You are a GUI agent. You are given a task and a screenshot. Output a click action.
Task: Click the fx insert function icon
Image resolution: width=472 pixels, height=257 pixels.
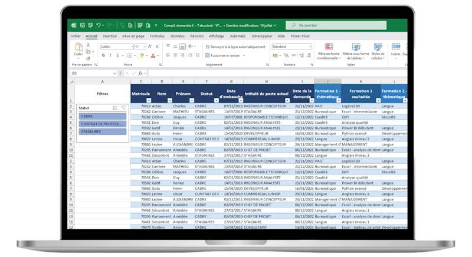(x=140, y=73)
